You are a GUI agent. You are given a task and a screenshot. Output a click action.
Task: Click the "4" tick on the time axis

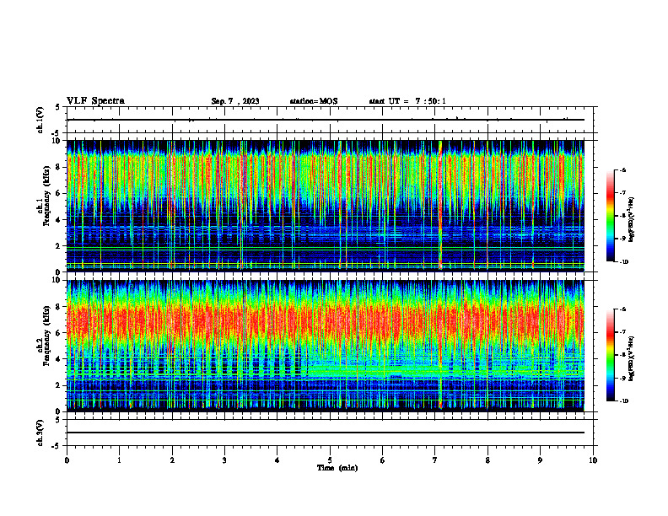coord(277,460)
